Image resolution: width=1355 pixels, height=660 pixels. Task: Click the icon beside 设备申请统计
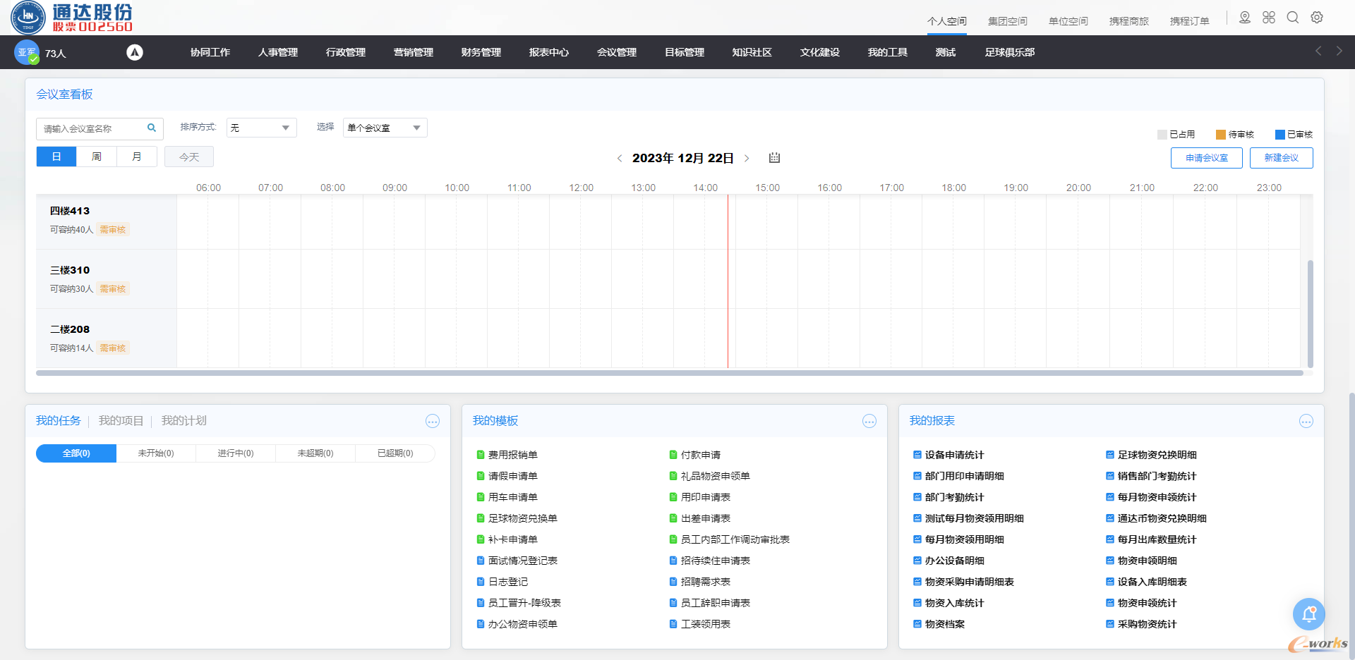tap(917, 456)
